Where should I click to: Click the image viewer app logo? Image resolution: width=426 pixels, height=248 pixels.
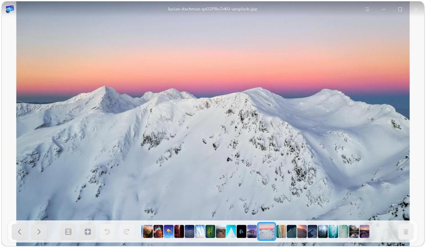tap(10, 9)
